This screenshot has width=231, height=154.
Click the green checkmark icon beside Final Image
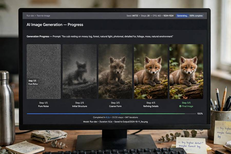pyautogui.click(x=180, y=106)
